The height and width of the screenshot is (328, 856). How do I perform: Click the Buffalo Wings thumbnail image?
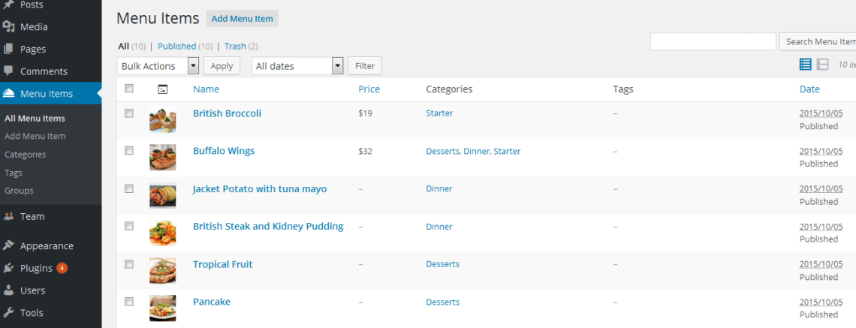163,157
